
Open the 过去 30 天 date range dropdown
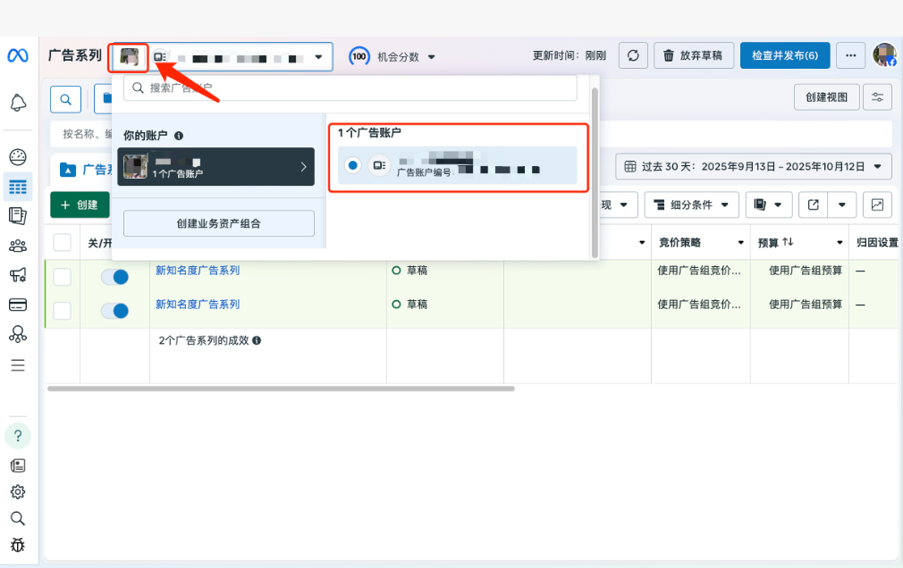pos(753,166)
